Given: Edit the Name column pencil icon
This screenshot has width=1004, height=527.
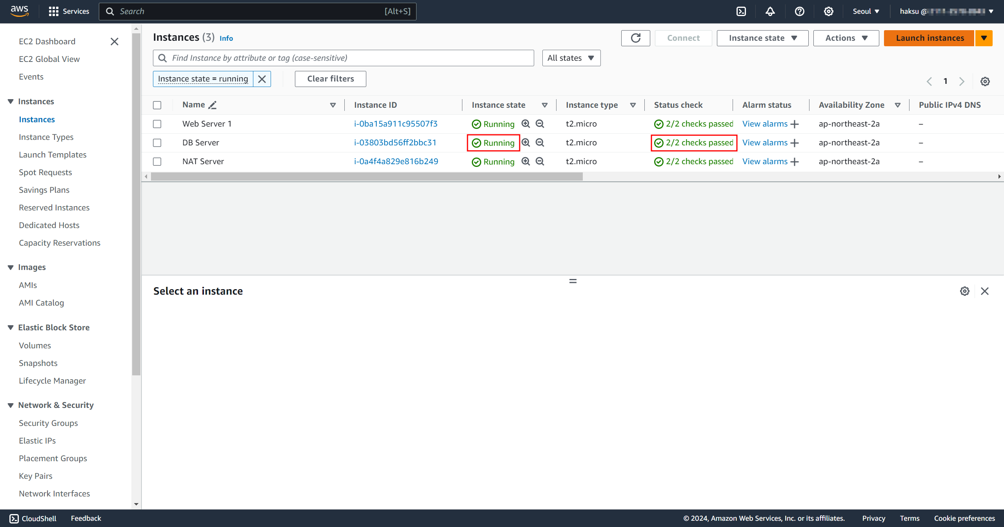Looking at the screenshot, I should pos(213,105).
